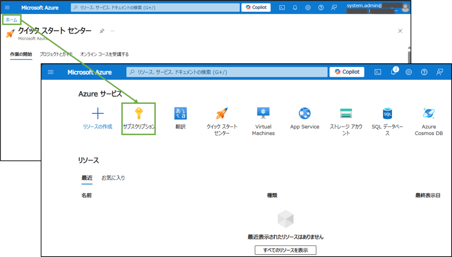Select お気に入り tab under リソース
The image size is (452, 257).
113,178
